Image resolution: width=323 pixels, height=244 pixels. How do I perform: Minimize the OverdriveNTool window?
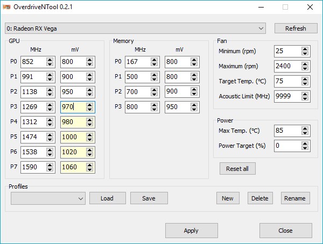pyautogui.click(x=261, y=7)
